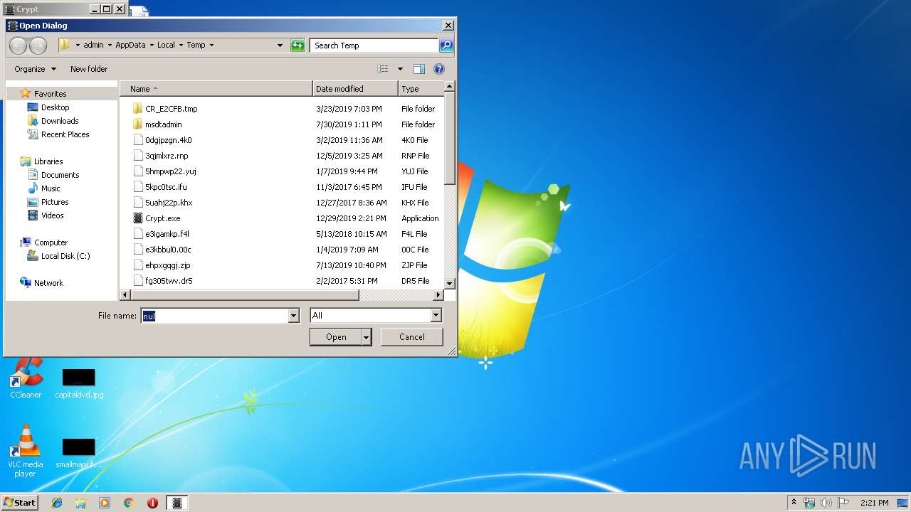Open the file type filter dropdown
Viewport: 911px width, 512px height.
coord(436,316)
